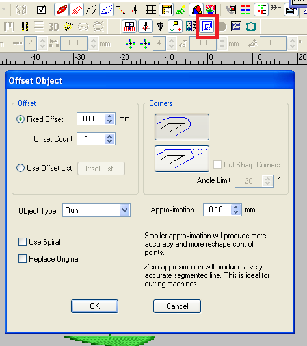This screenshot has height=346, width=307.
Task: Cancel the Offset Object dialog
Action: (x=178, y=306)
